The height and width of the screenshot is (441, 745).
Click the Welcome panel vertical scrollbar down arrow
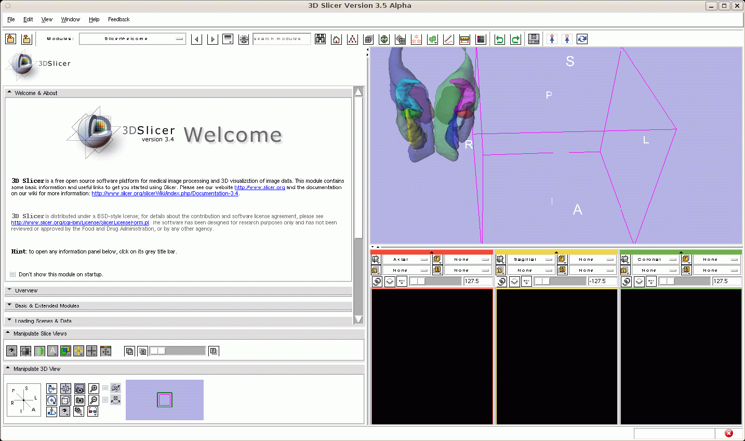[358, 319]
